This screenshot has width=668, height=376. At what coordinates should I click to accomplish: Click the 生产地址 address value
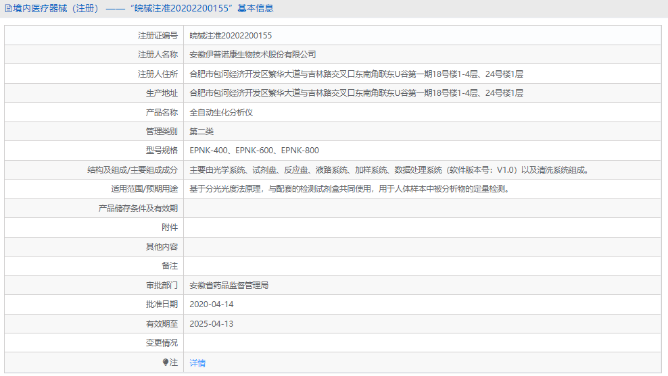pyautogui.click(x=356, y=93)
